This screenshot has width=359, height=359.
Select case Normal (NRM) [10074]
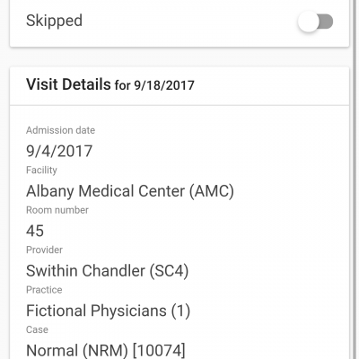tap(106, 350)
